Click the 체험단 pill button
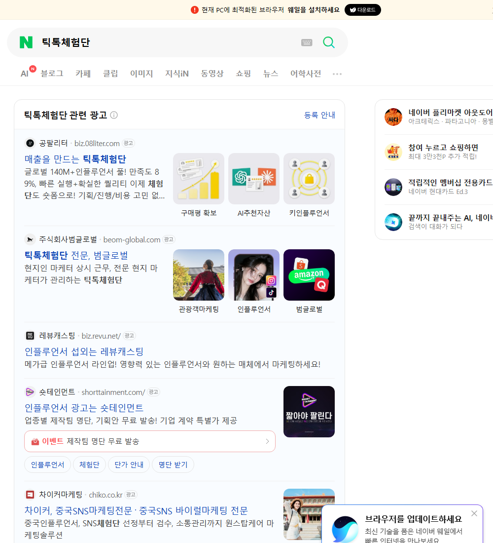This screenshot has width=493, height=543. (x=89, y=465)
